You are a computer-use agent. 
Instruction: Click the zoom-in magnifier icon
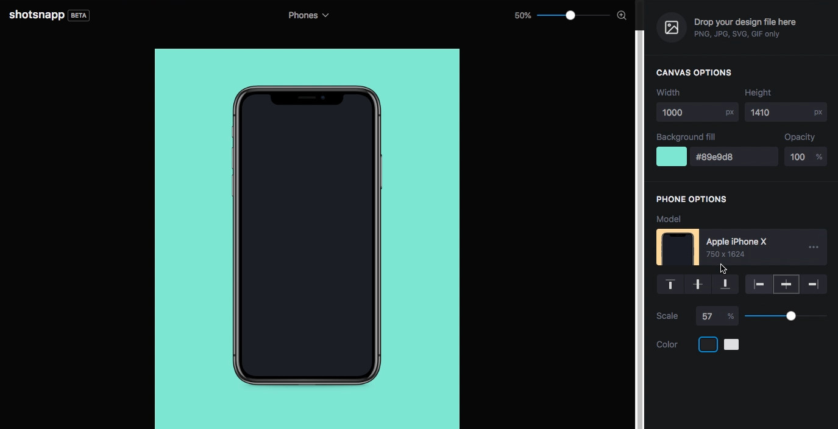point(622,15)
